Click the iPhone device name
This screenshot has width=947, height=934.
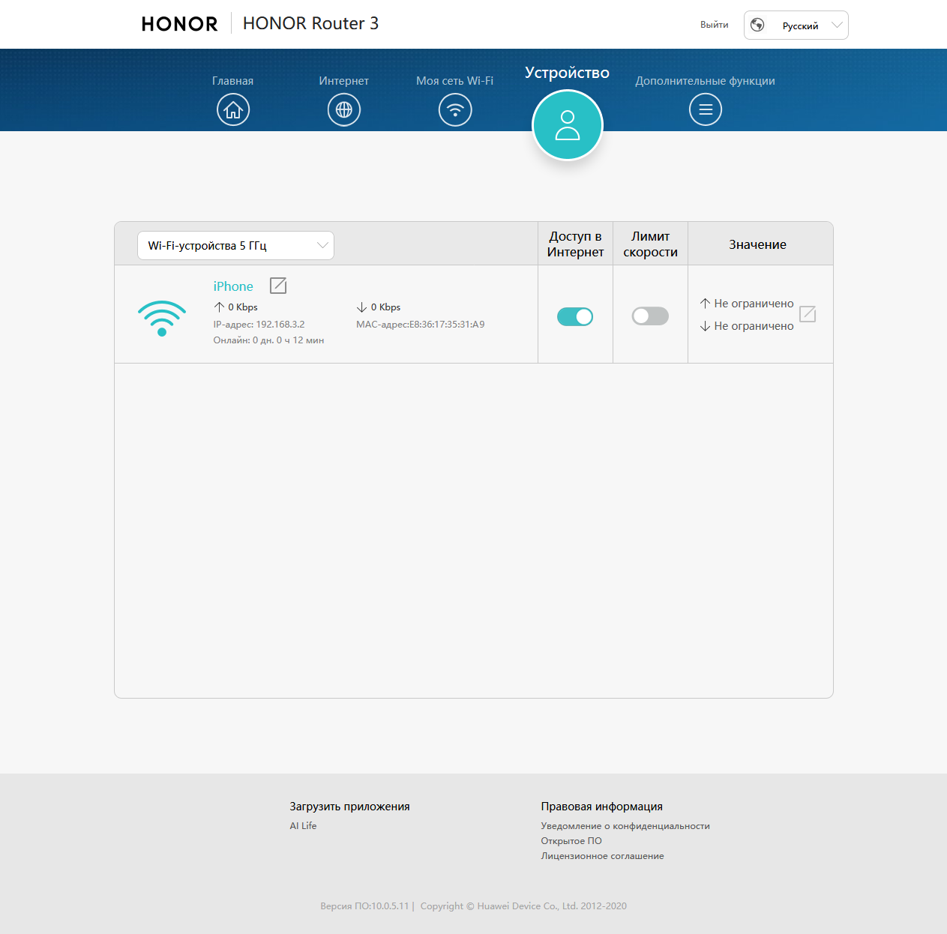pos(233,286)
